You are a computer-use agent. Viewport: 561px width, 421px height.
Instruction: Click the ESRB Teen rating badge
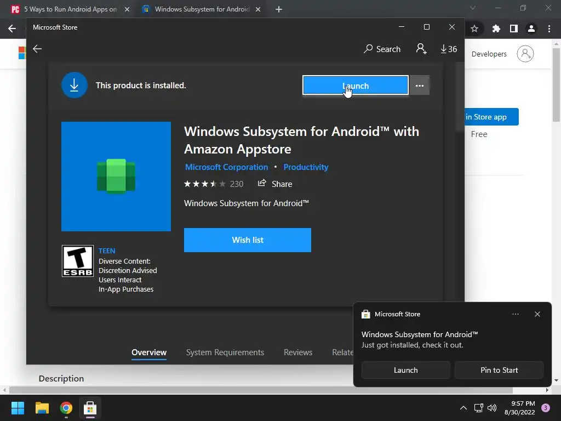pyautogui.click(x=78, y=261)
